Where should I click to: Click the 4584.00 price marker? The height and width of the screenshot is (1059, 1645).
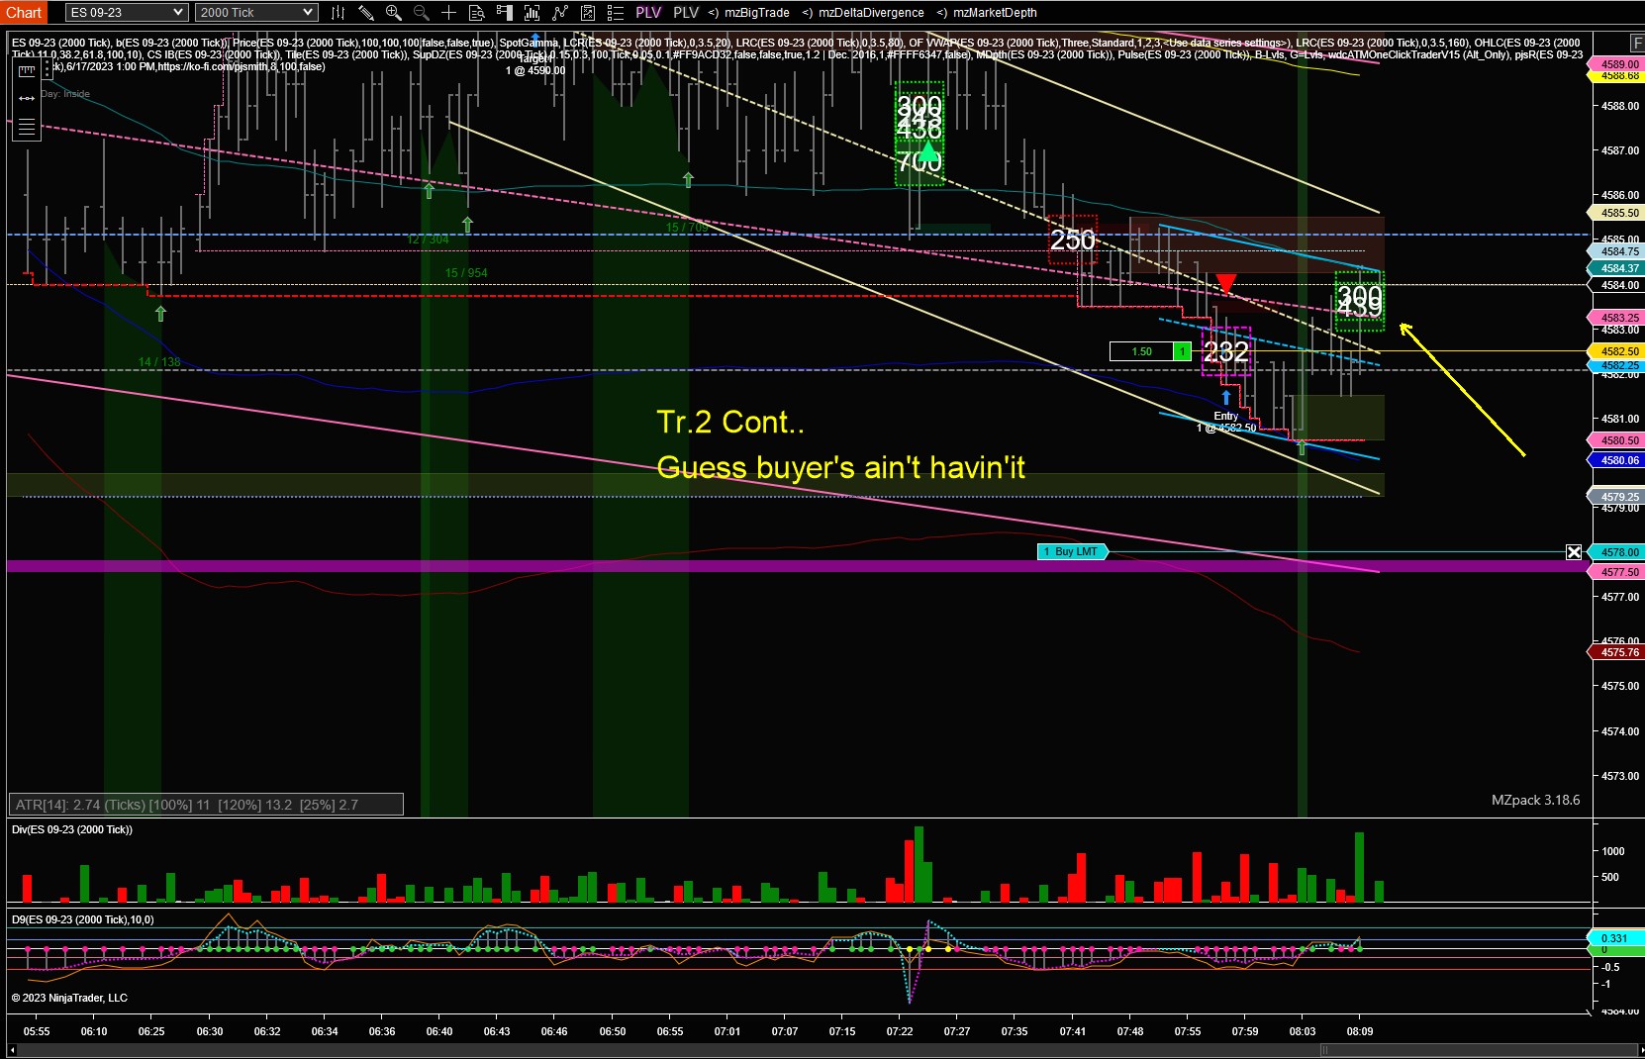point(1615,285)
